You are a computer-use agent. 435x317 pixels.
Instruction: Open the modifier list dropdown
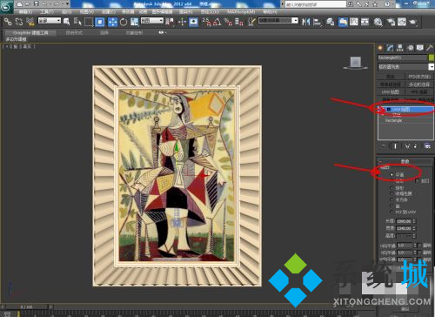pyautogui.click(x=405, y=67)
